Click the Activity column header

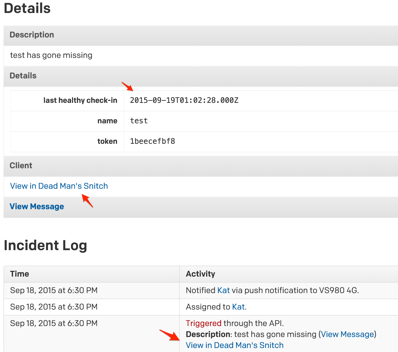click(200, 274)
